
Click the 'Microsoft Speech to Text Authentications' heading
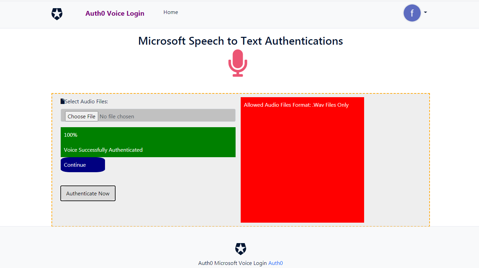coord(240,41)
